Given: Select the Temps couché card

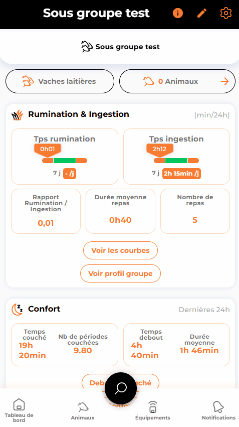Looking at the screenshot, I should coord(65,345).
